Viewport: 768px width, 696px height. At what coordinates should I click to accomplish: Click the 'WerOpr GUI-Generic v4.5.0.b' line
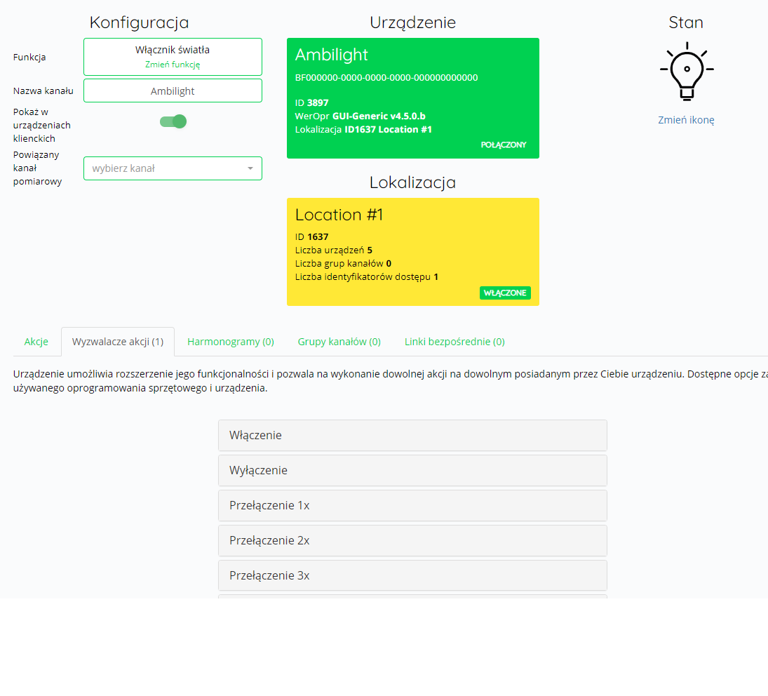[360, 116]
